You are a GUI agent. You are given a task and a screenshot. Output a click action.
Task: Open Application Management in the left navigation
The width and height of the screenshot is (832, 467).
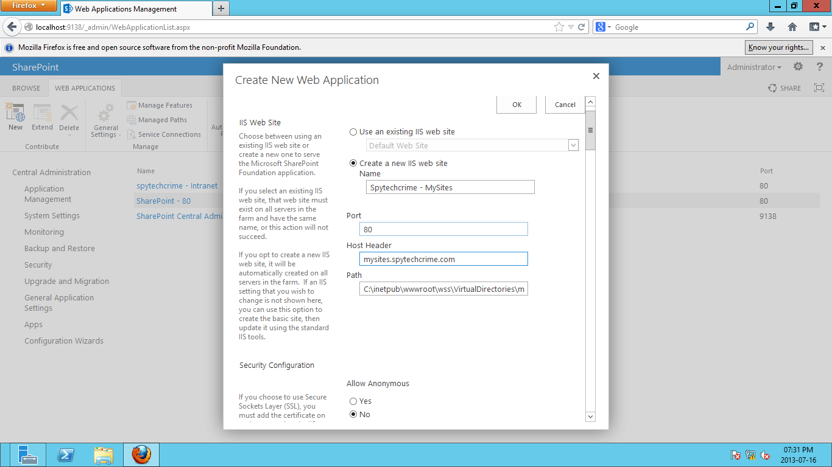coord(48,194)
